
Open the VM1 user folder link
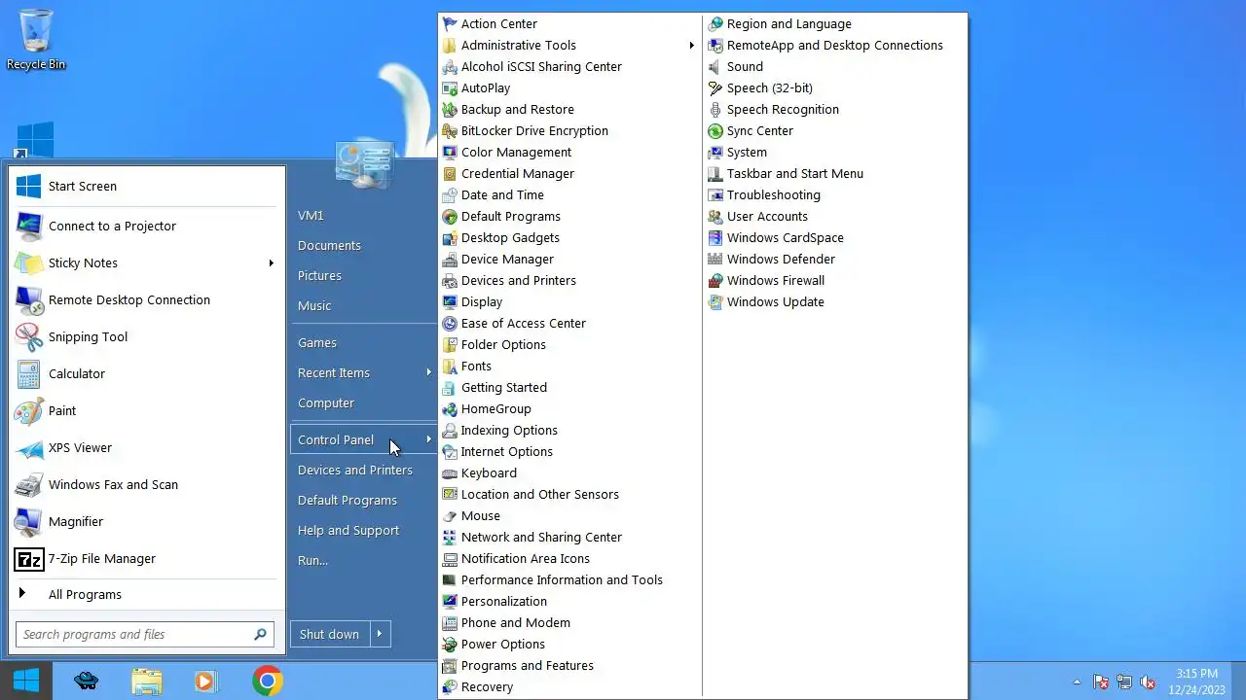tap(311, 215)
